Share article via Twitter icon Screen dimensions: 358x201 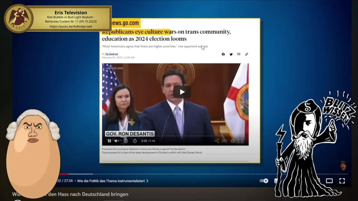click(231, 54)
